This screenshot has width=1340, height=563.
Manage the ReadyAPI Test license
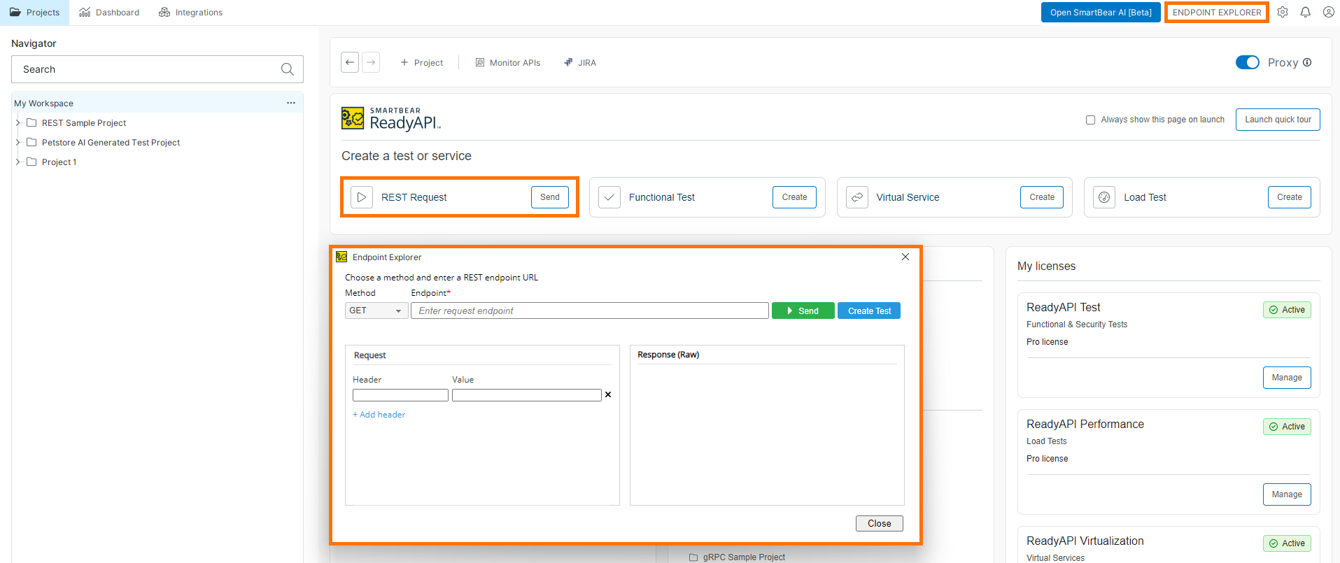(x=1287, y=378)
